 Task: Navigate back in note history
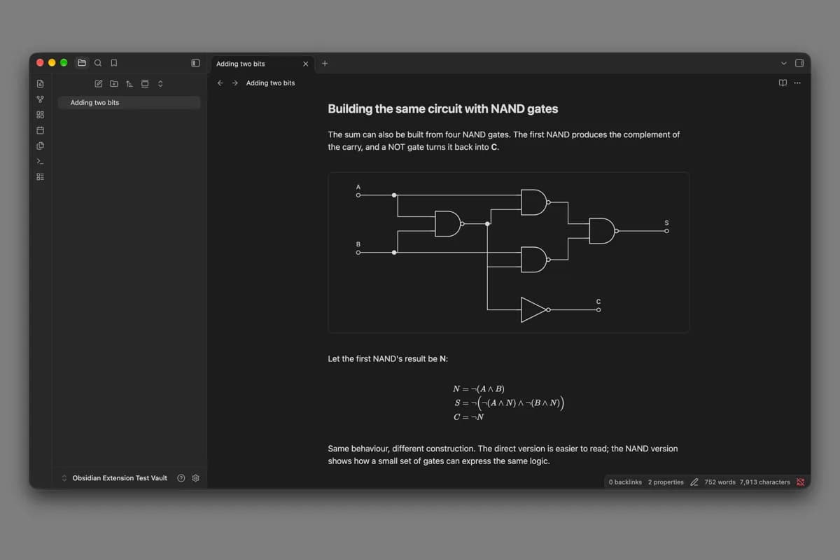coord(220,83)
